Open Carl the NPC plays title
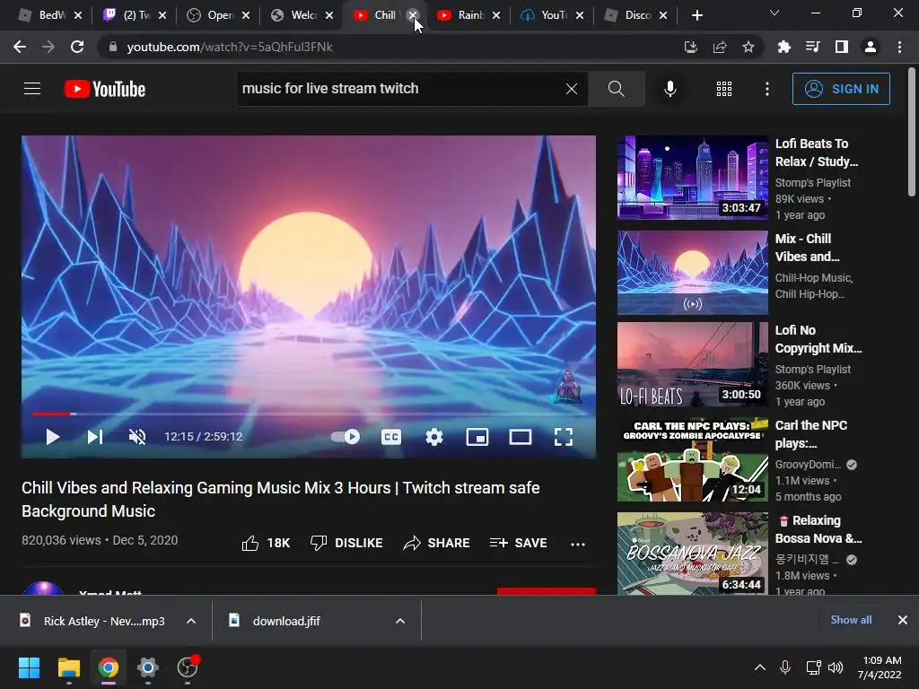The image size is (919, 689). (811, 434)
